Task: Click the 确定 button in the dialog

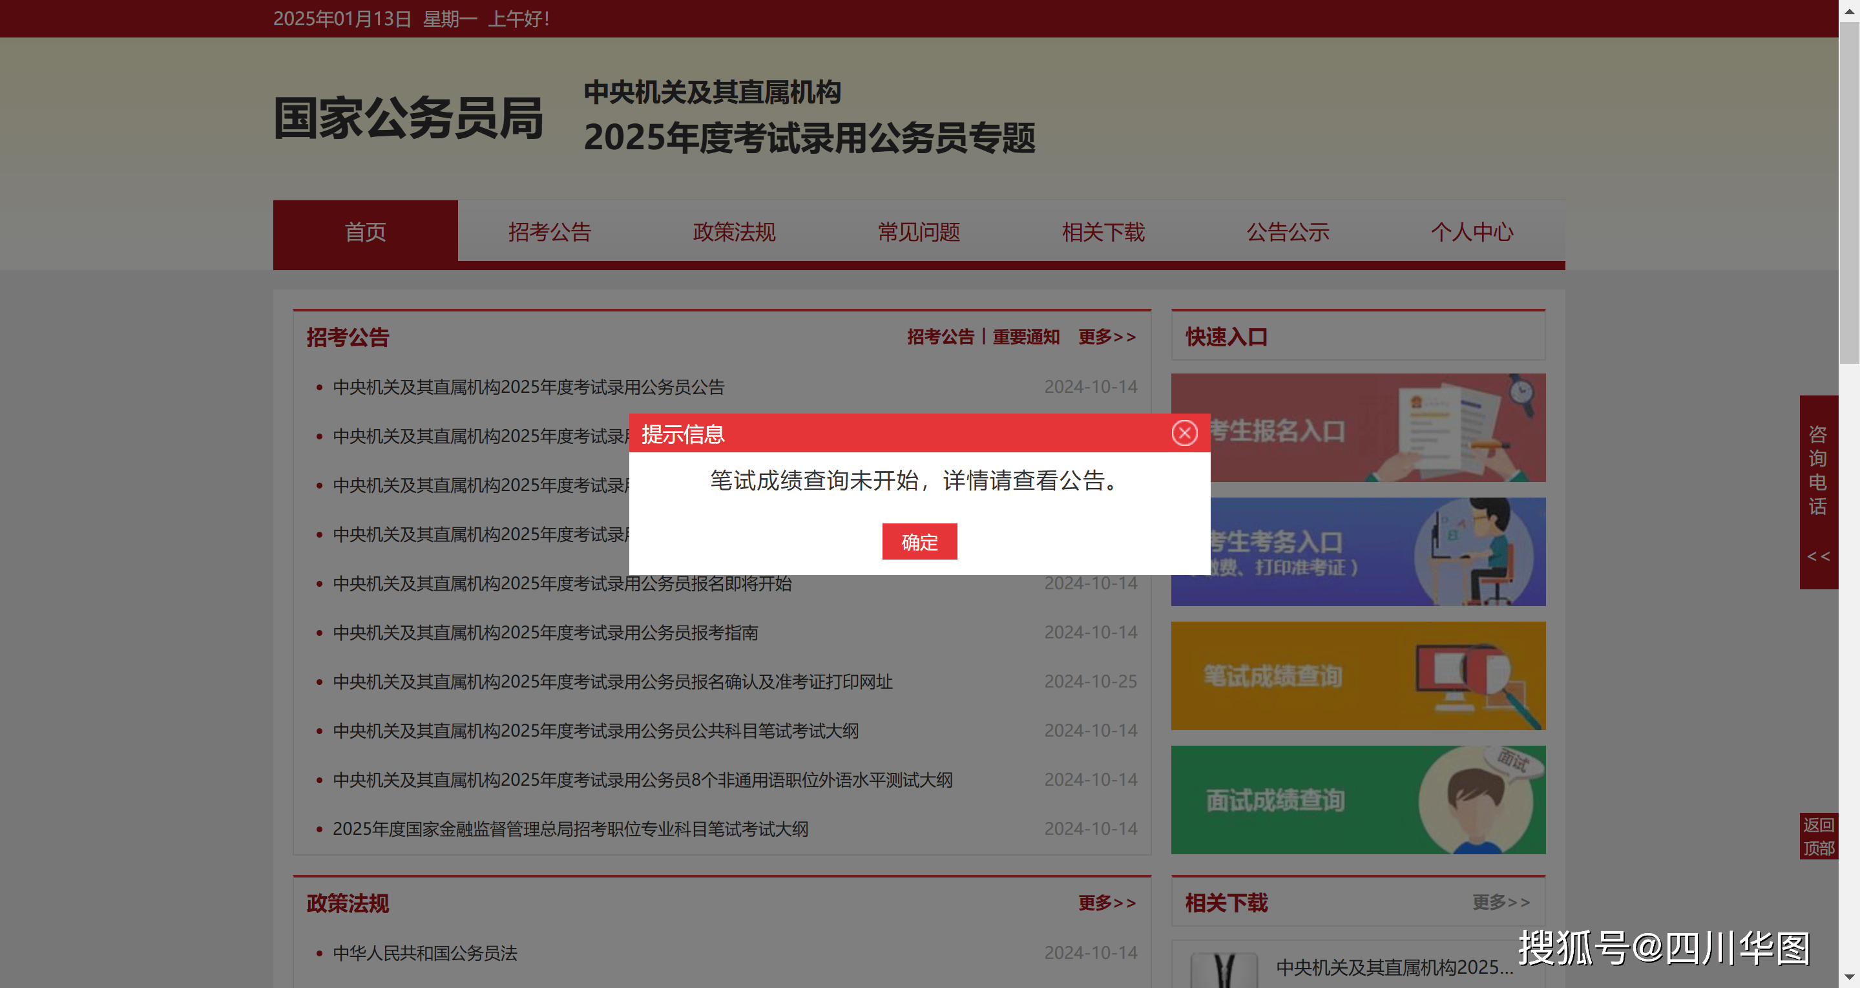Action: 919,541
